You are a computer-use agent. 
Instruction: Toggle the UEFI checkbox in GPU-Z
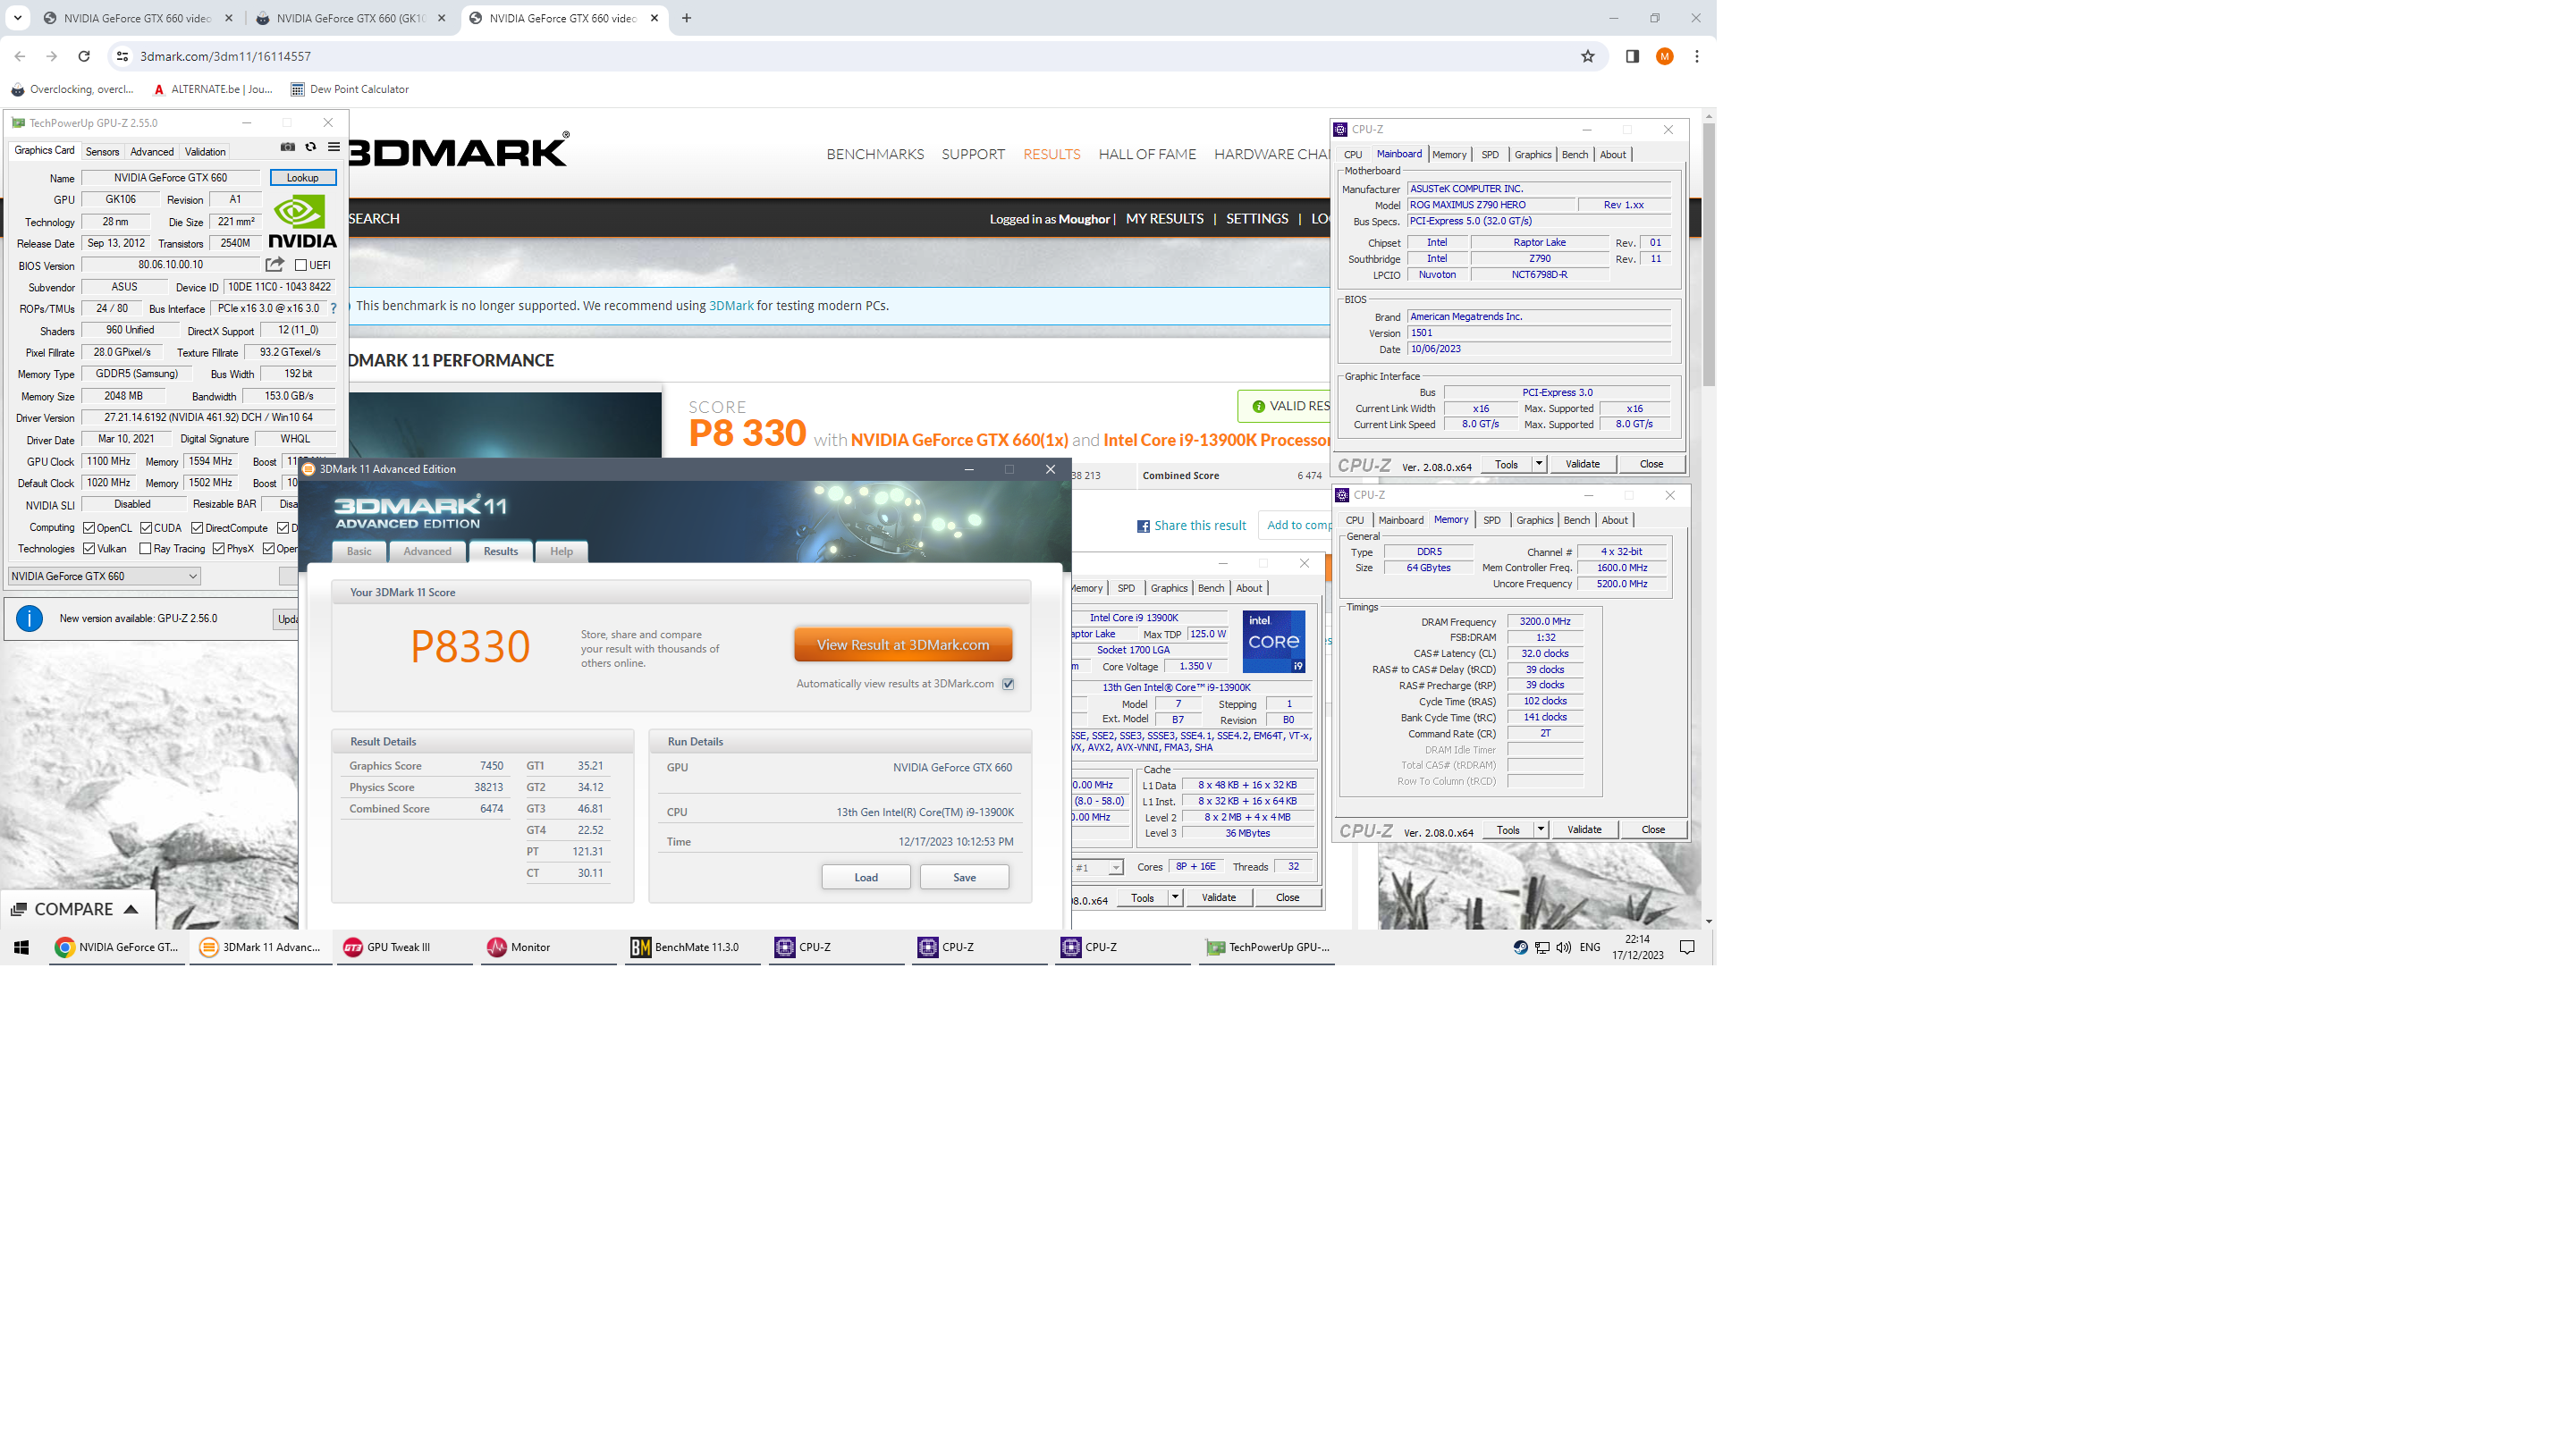point(301,265)
